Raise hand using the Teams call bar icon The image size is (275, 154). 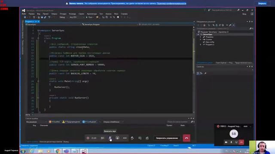click(132, 138)
